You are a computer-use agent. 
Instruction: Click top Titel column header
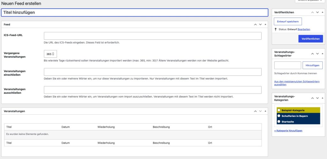(9, 127)
